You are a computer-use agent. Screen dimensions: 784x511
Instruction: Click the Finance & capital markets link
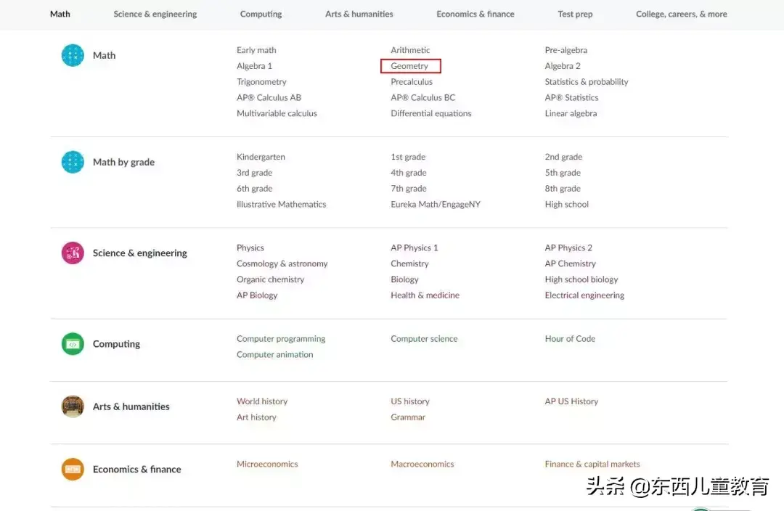click(592, 463)
